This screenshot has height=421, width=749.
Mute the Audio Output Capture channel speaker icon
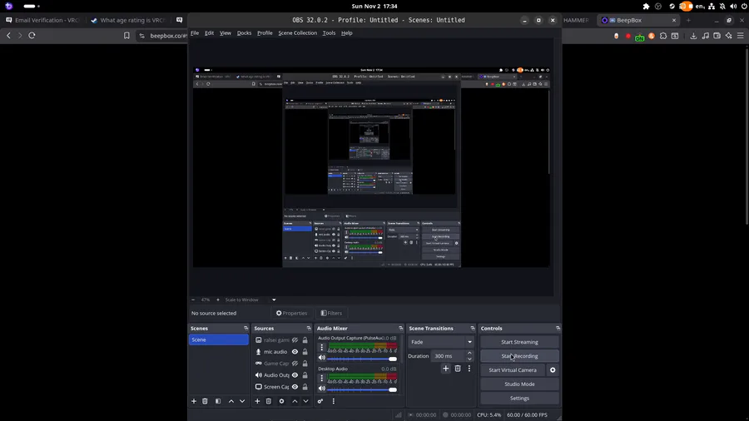point(322,358)
